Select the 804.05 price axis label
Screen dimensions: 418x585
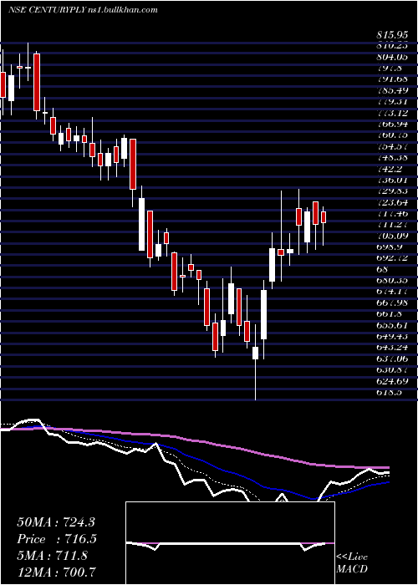(x=392, y=57)
